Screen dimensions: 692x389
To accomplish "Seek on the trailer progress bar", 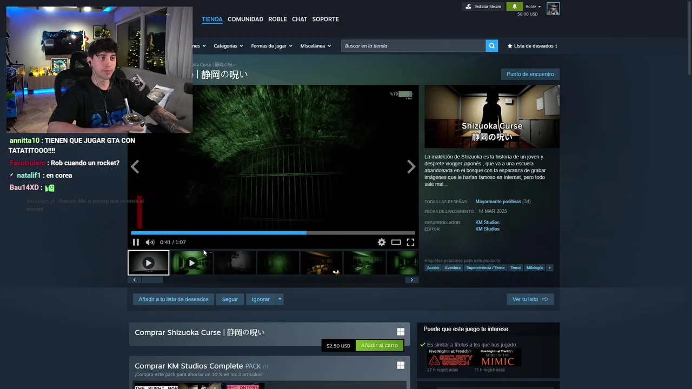I will (x=273, y=233).
